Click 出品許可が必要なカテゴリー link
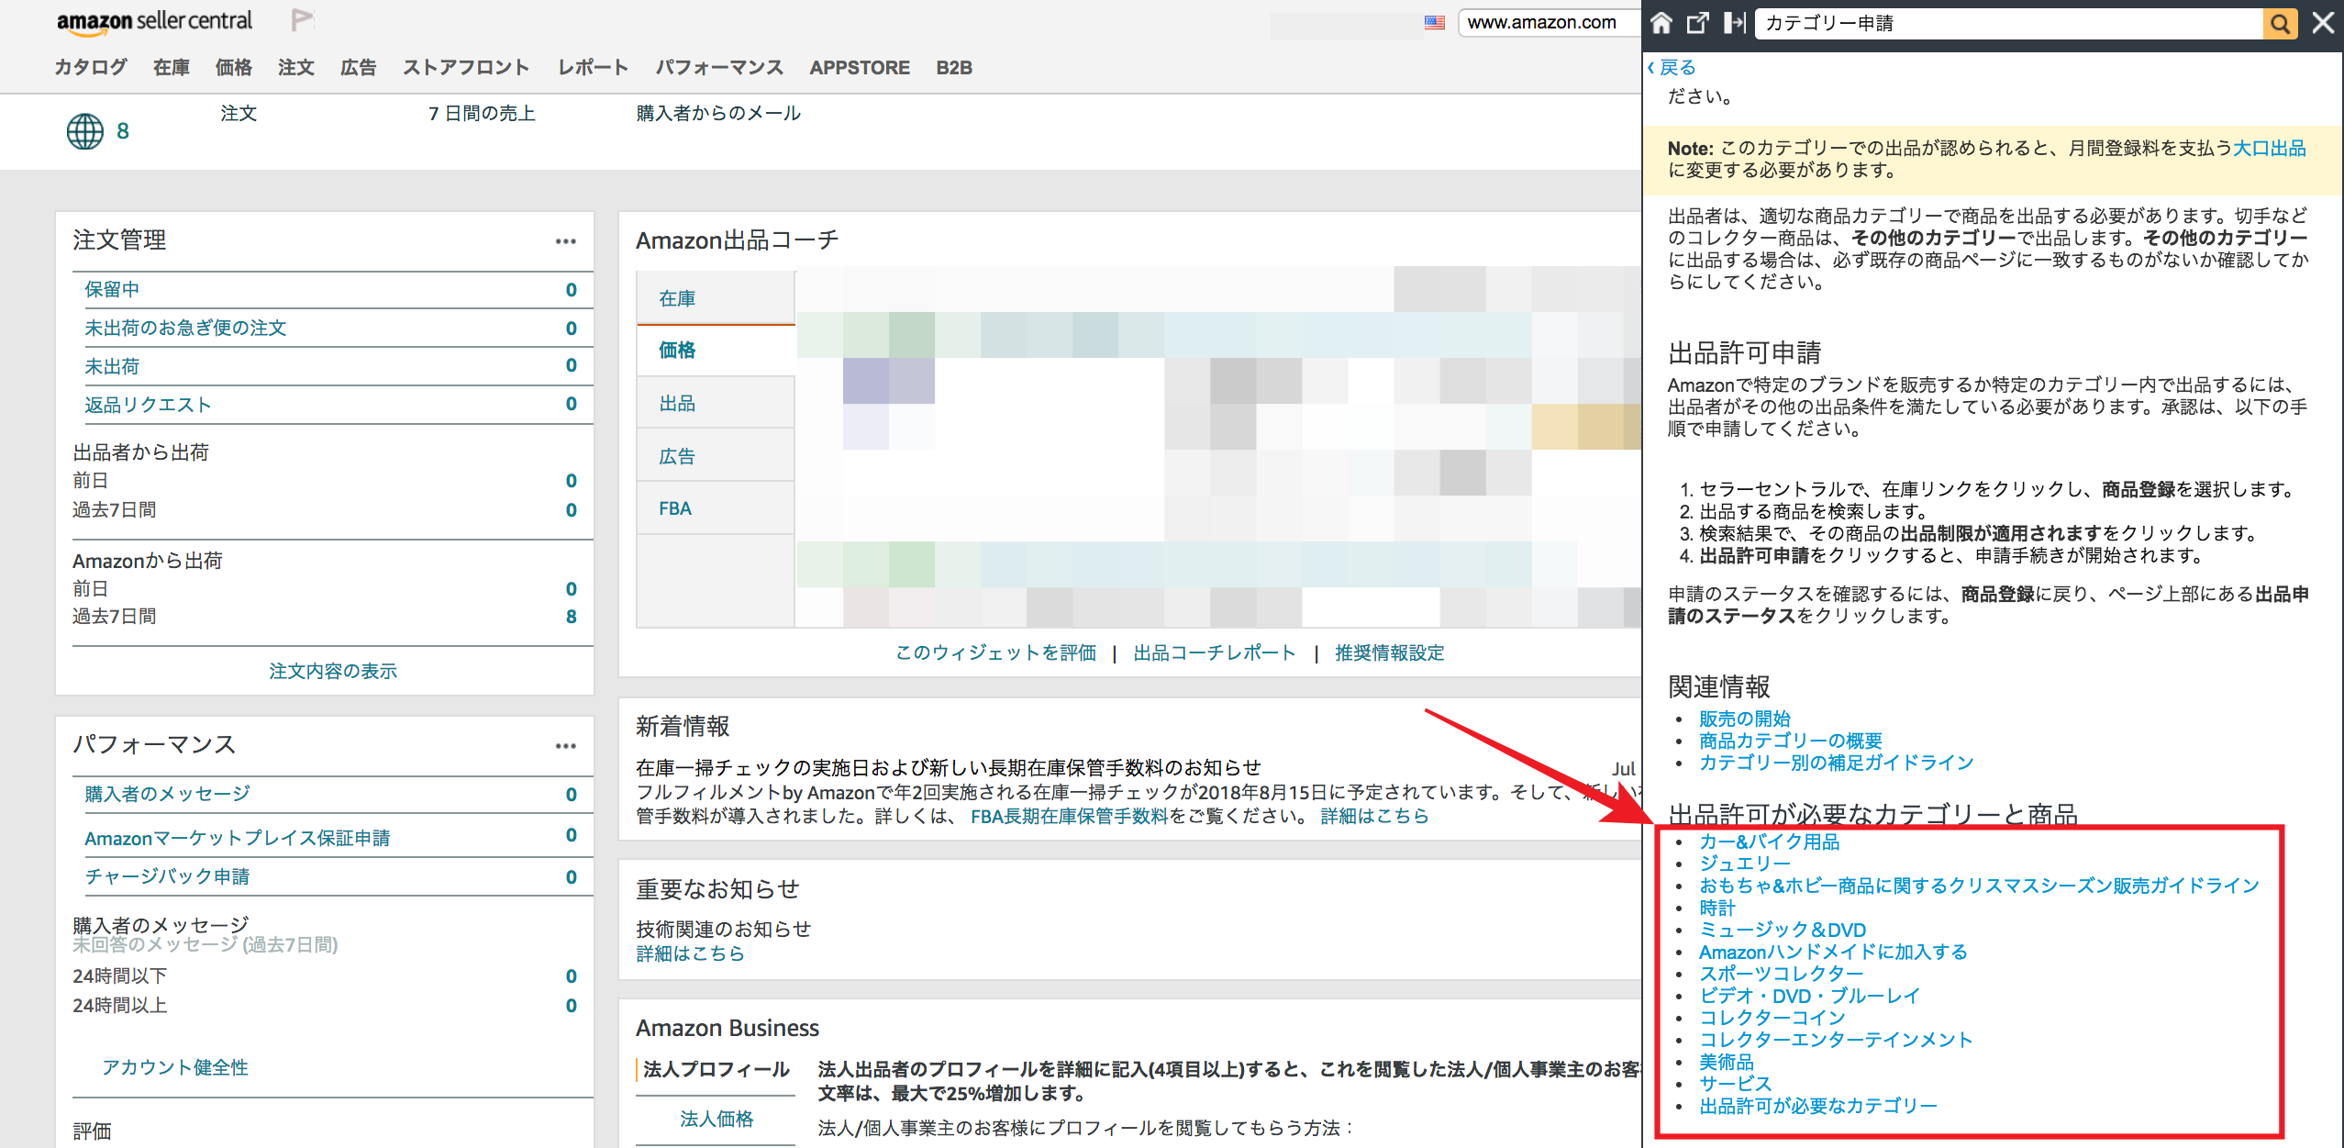 pos(1818,1106)
